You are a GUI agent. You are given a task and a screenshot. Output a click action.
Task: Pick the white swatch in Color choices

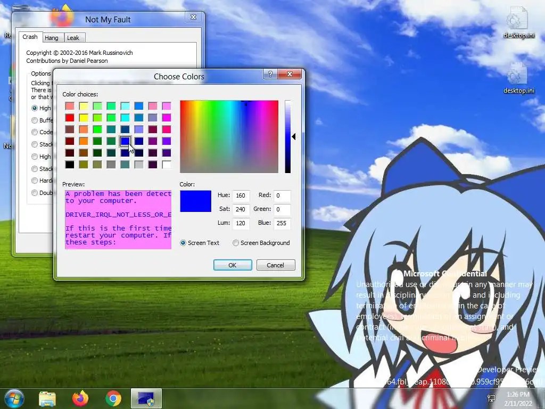click(x=167, y=165)
